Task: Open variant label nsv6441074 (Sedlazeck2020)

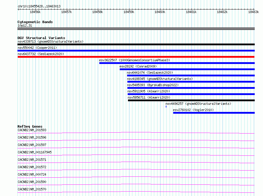Action: click(x=150, y=73)
